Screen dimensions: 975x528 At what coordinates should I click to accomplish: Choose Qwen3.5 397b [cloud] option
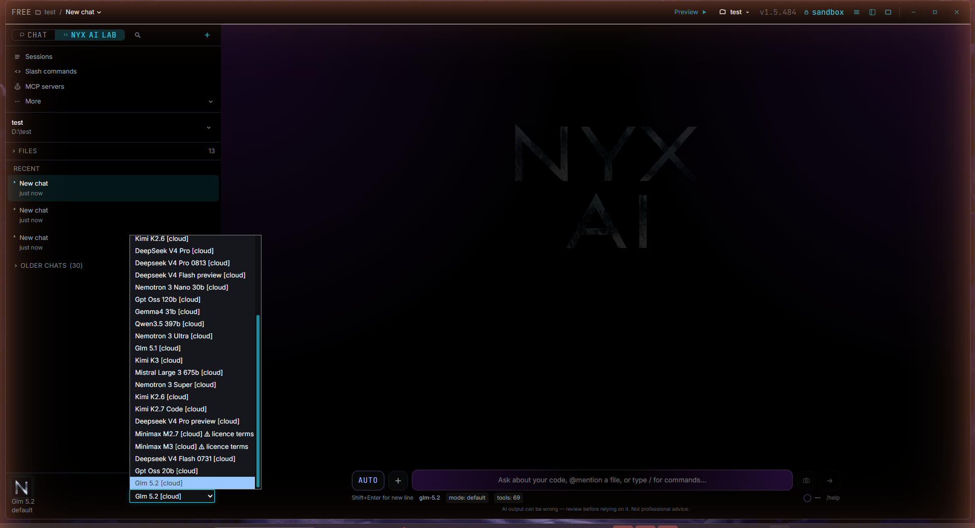[x=192, y=324]
